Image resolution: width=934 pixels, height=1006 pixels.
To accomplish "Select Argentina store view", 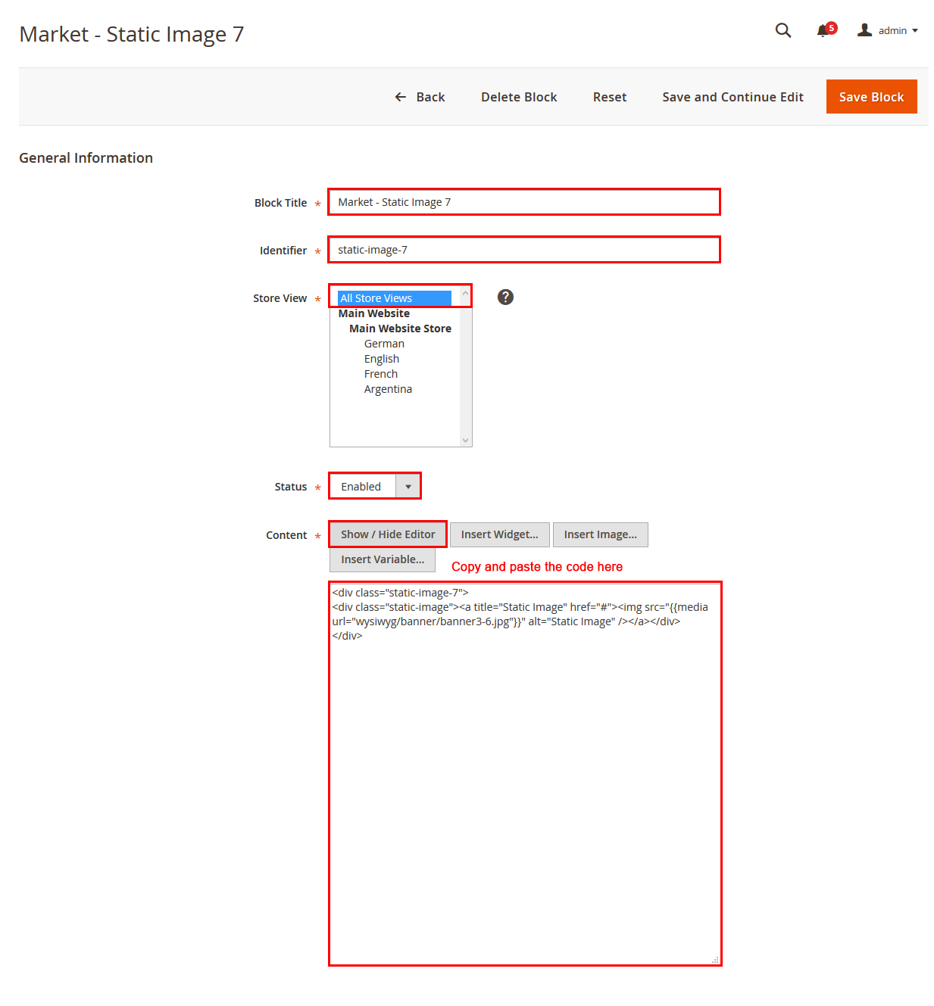I will (388, 389).
